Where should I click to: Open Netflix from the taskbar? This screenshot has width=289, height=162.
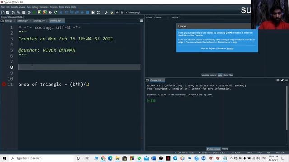point(168,158)
